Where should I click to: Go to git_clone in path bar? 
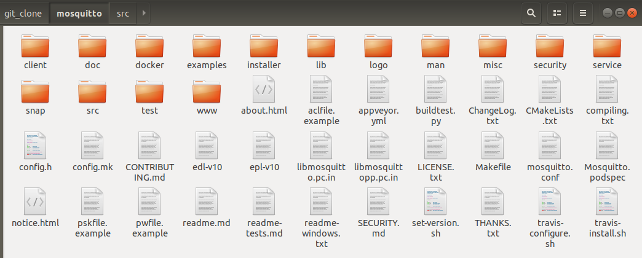pyautogui.click(x=23, y=13)
